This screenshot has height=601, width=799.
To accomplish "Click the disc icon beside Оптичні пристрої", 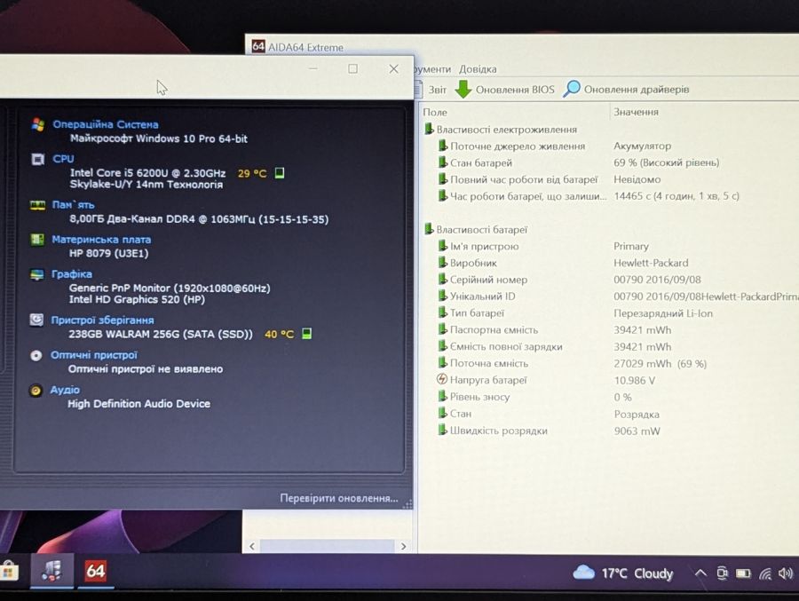I will 36,355.
